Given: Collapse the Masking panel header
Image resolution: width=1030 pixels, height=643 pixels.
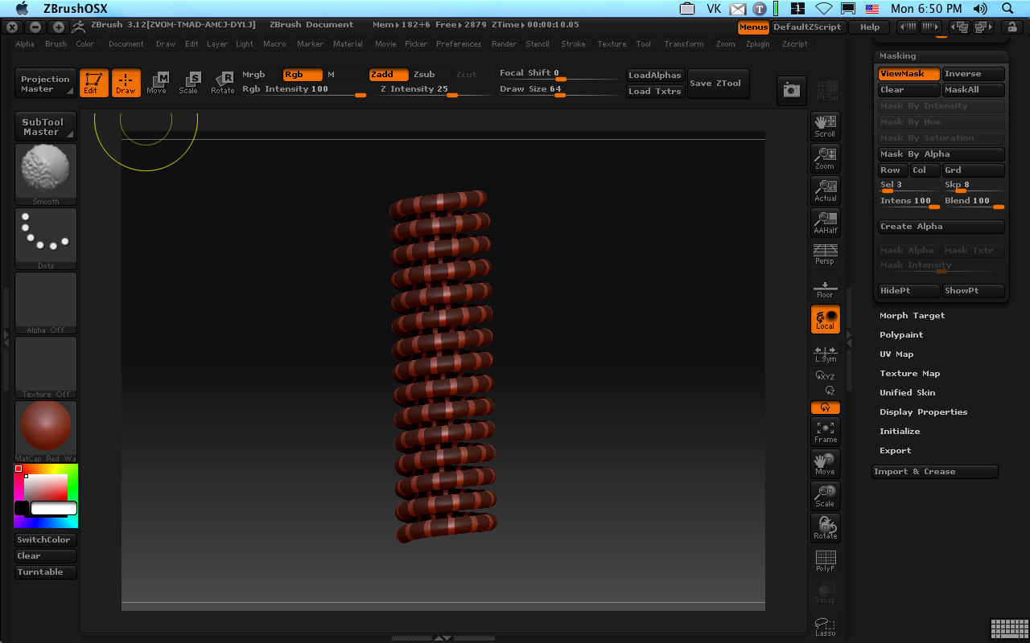Looking at the screenshot, I should coord(898,56).
